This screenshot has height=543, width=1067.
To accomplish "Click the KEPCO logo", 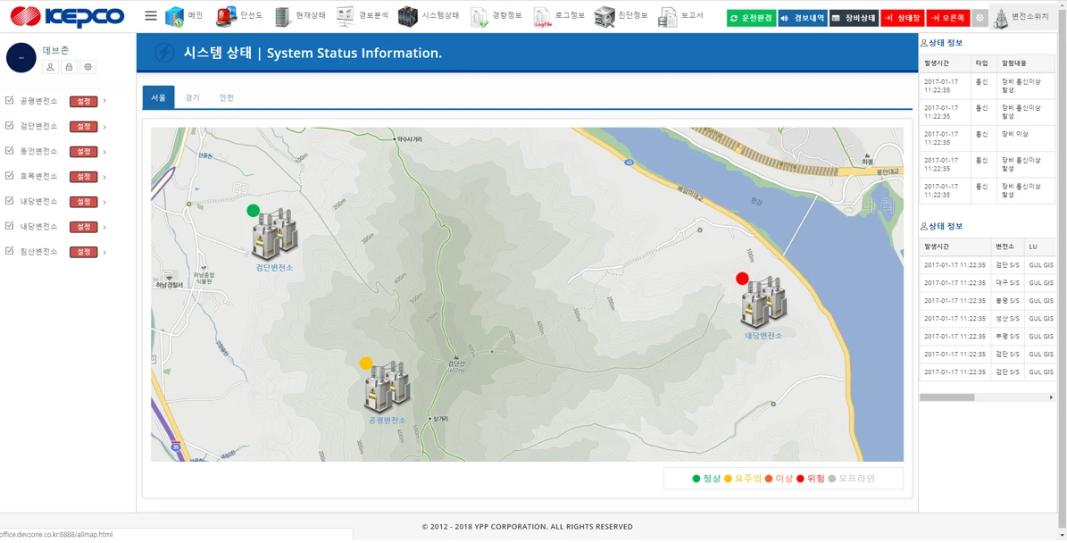I will (67, 16).
